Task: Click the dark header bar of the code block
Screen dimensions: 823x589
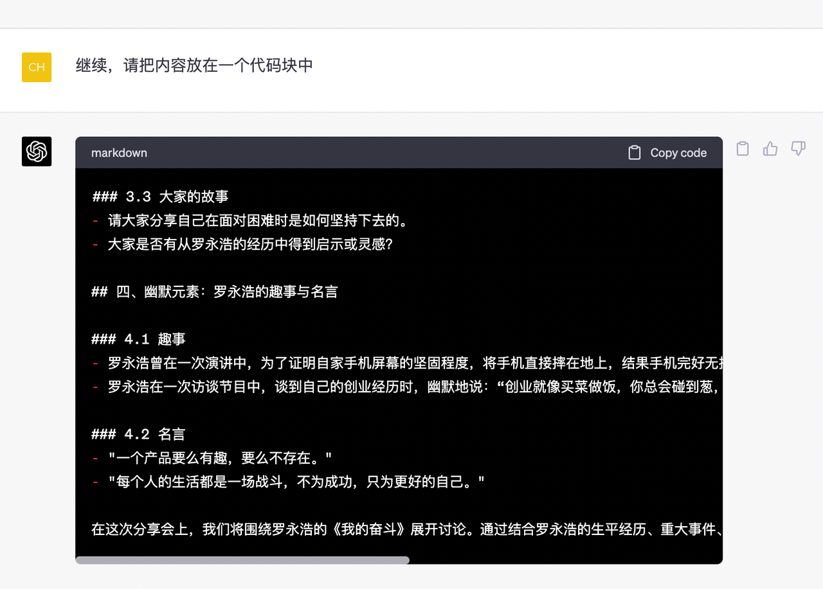Action: (386, 152)
